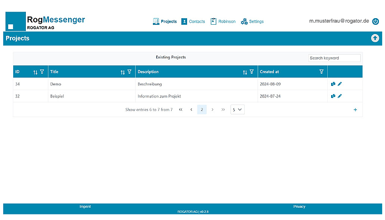Open the Contacts tab

193,21
